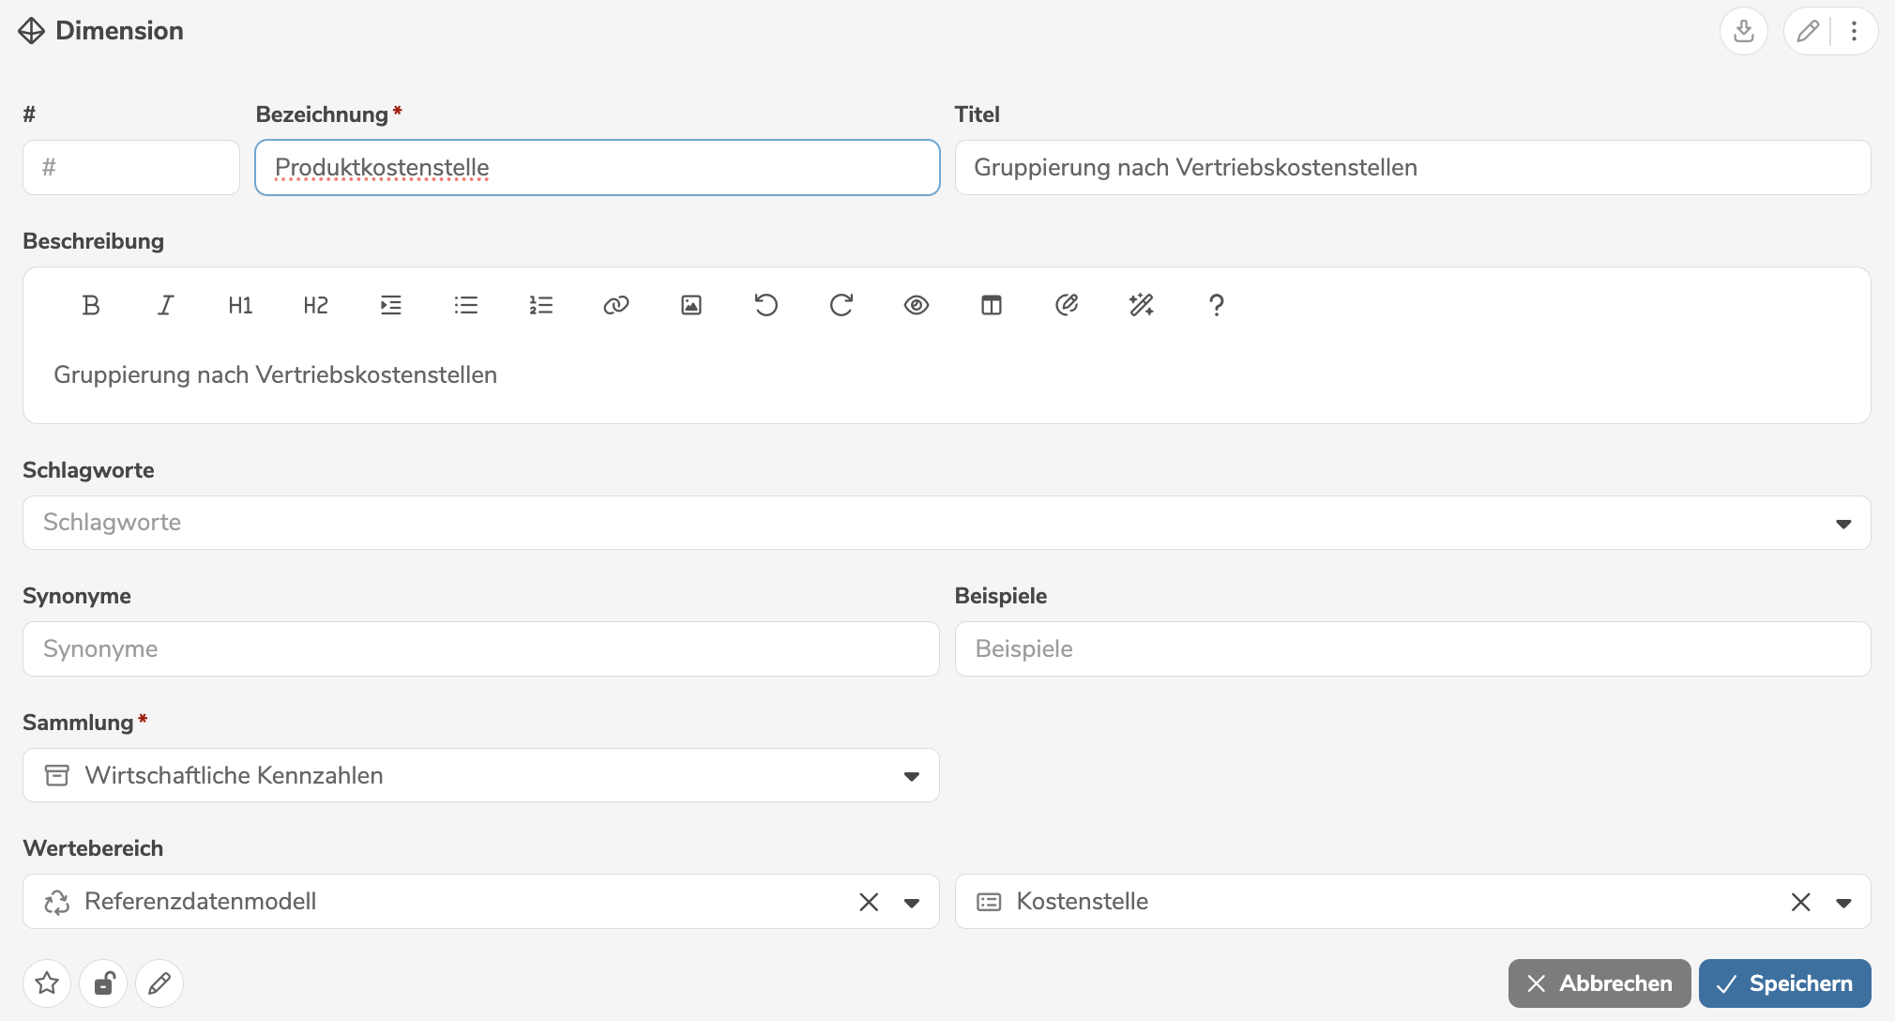Clear the Referenzdatenmodell selection
This screenshot has height=1021, width=1895.
(868, 902)
